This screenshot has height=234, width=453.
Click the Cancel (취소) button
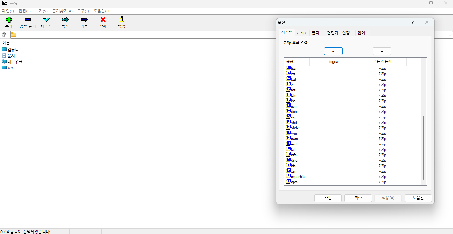tap(358, 198)
